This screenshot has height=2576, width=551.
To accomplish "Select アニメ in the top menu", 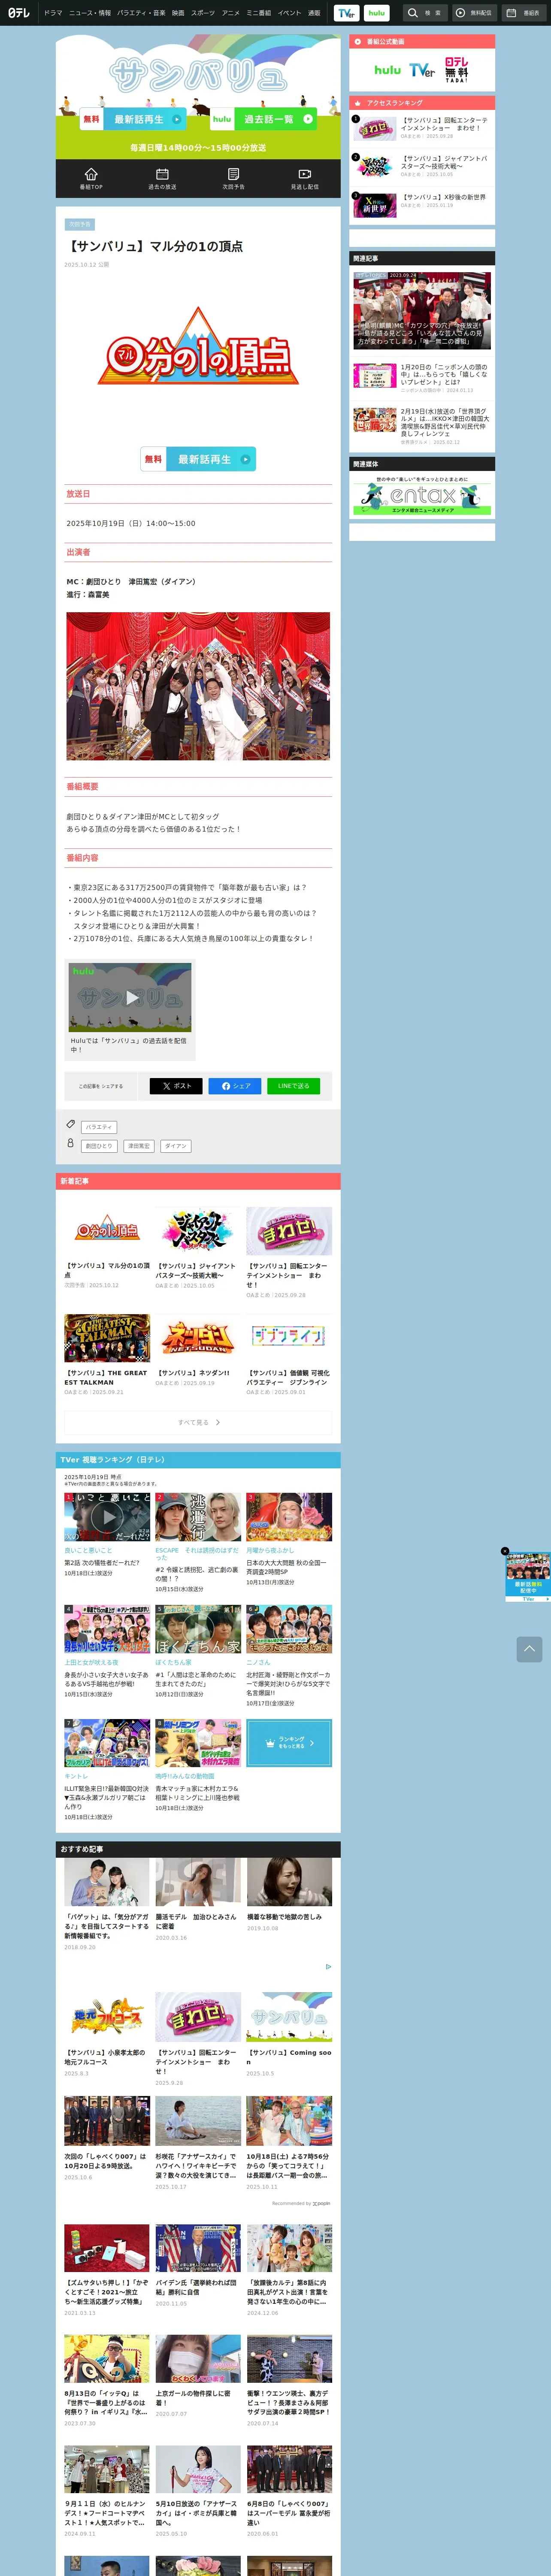I will [x=230, y=13].
